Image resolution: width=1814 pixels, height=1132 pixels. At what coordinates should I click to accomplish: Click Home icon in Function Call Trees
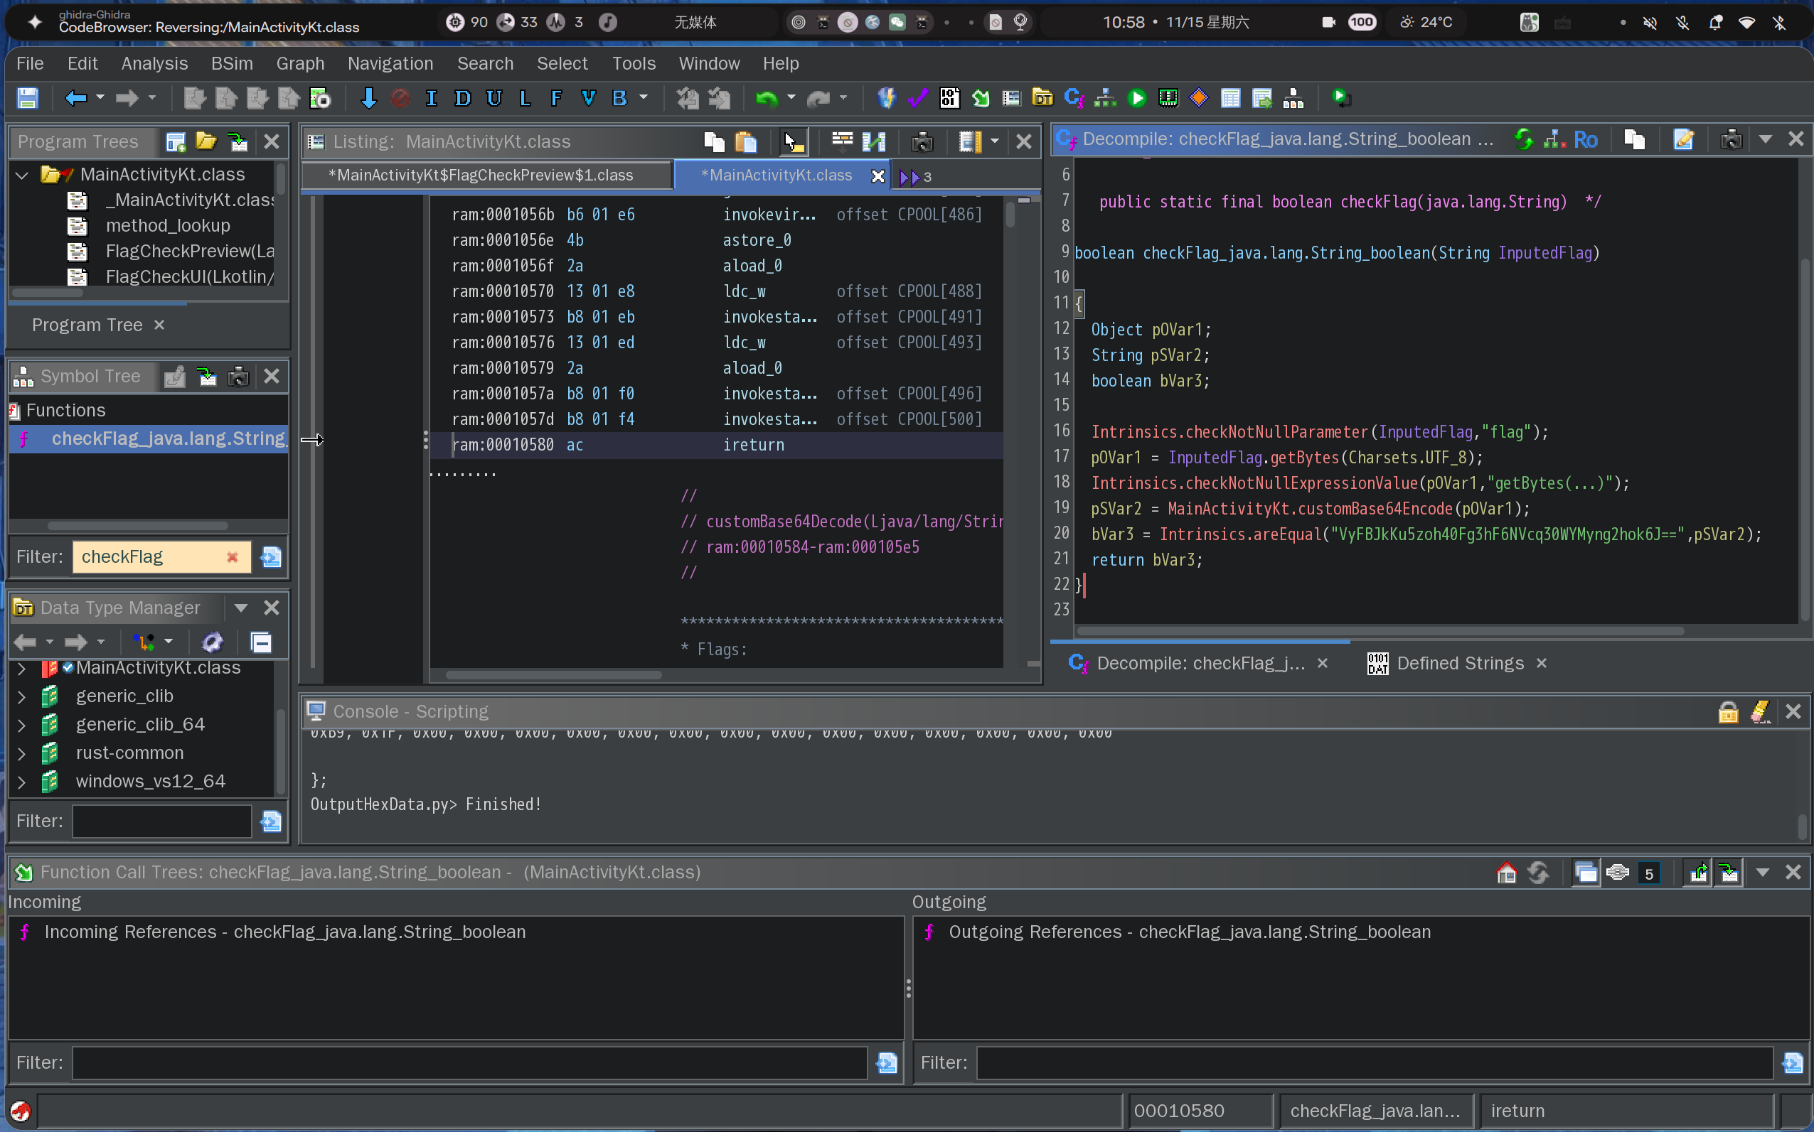[x=1505, y=872]
